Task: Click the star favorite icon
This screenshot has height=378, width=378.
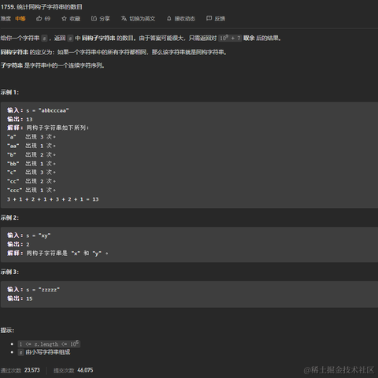Action: pyautogui.click(x=64, y=18)
